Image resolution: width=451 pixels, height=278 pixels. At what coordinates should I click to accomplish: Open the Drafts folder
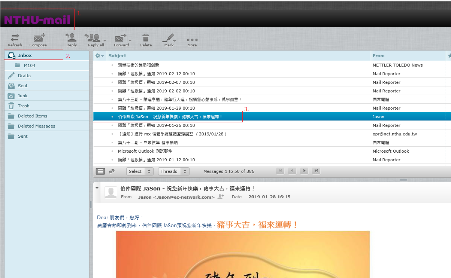[24, 76]
